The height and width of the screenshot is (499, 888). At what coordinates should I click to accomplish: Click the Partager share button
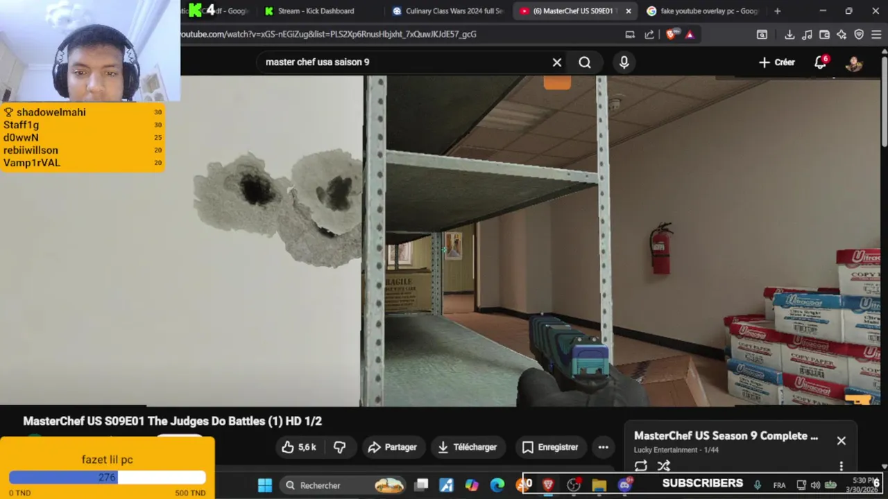pos(393,447)
